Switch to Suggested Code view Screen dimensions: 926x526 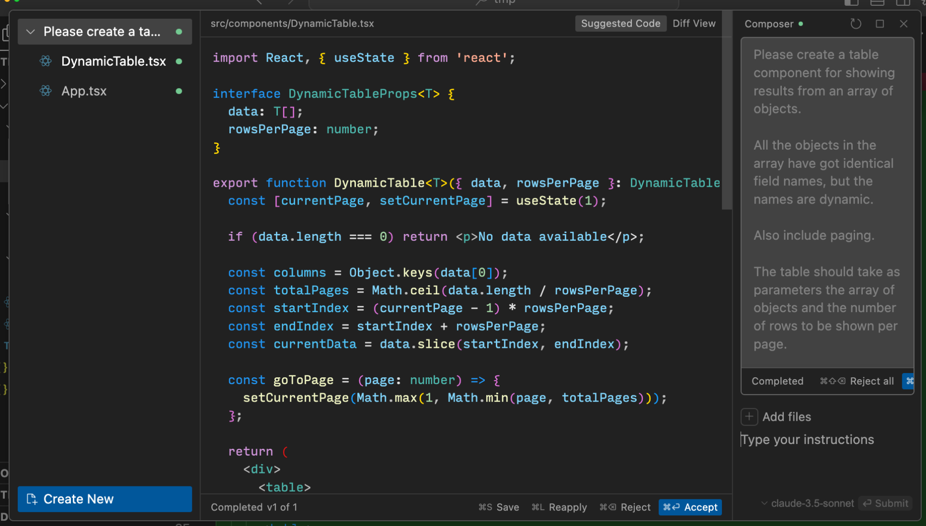(x=620, y=23)
